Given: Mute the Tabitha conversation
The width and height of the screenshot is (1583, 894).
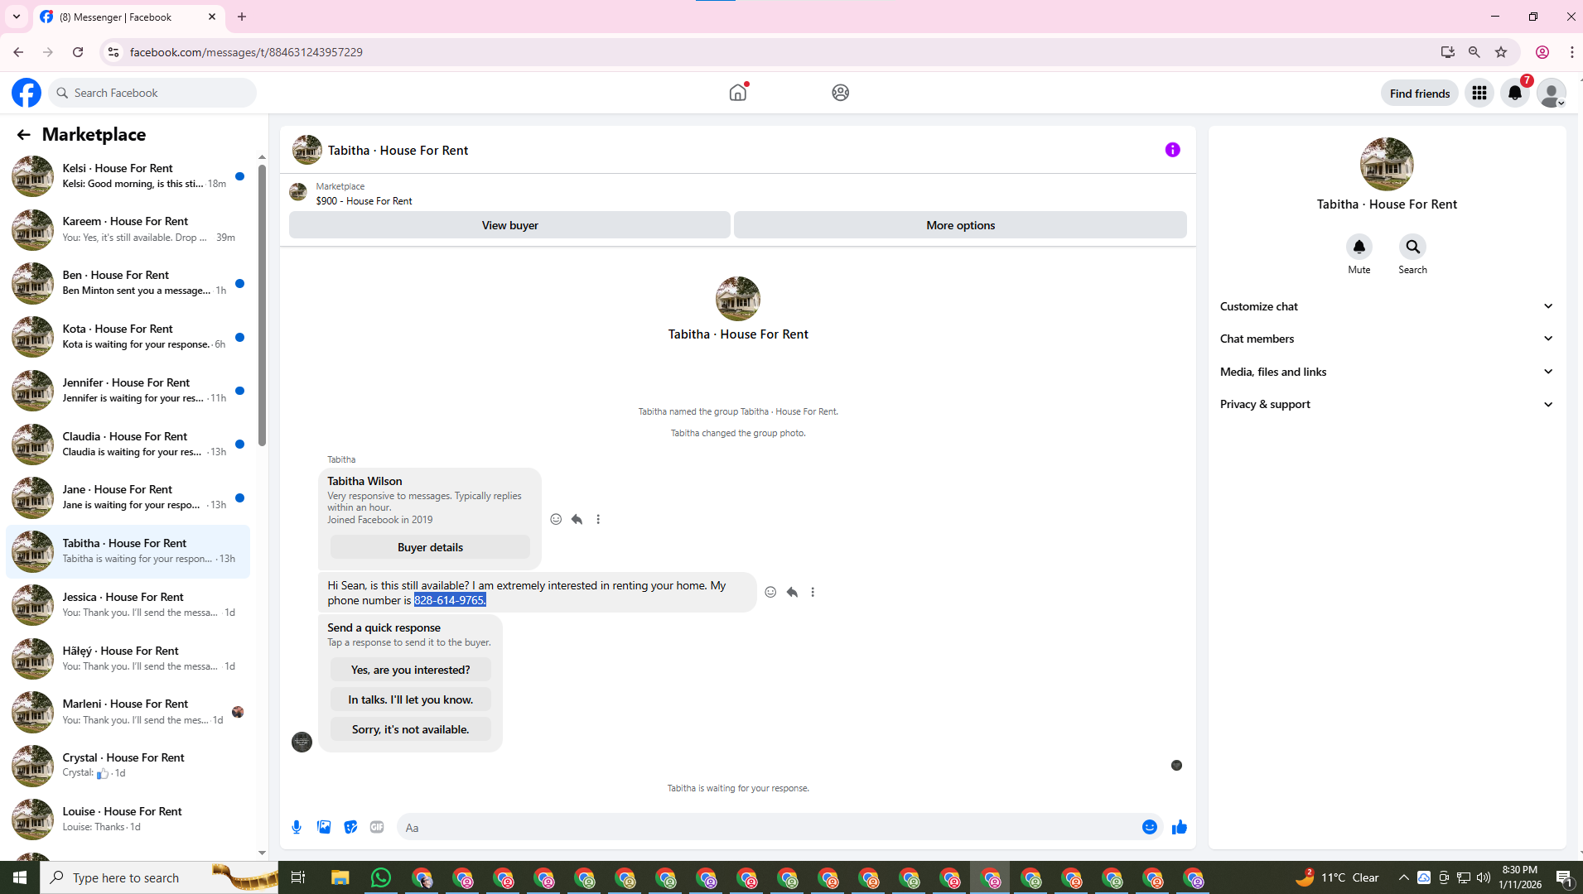Looking at the screenshot, I should point(1359,247).
